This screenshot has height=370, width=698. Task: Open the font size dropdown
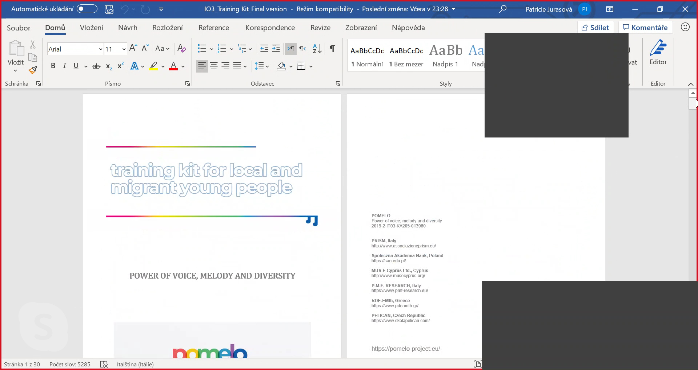tap(124, 49)
